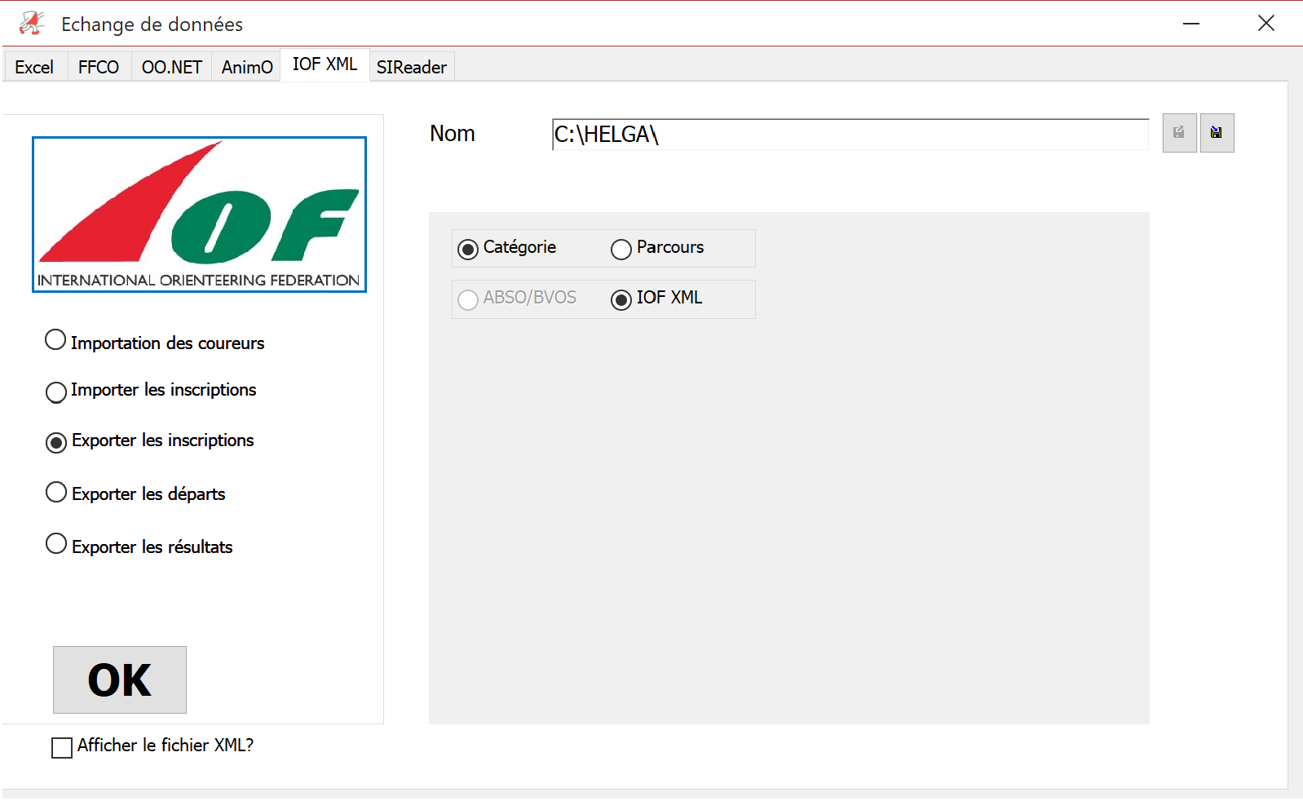1303x801 pixels.
Task: Enable Afficher le fichier XML checkbox
Action: 62,748
